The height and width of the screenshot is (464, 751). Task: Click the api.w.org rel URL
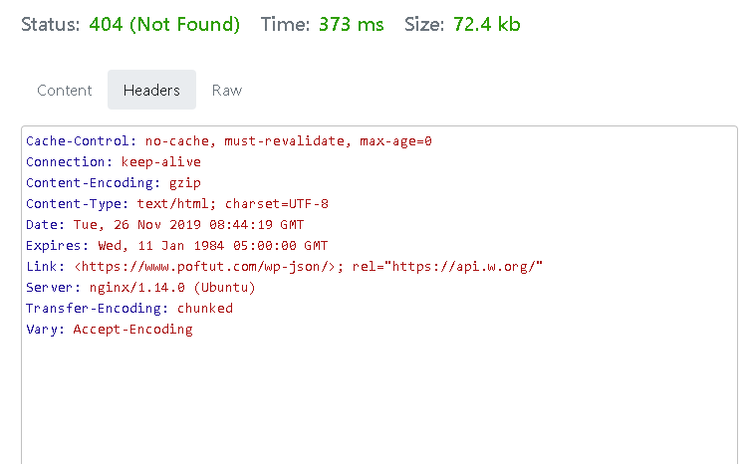point(467,266)
